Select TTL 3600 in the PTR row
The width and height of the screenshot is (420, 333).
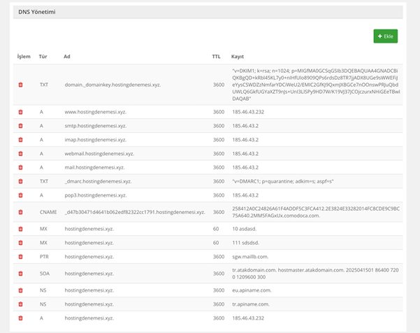tap(219, 257)
